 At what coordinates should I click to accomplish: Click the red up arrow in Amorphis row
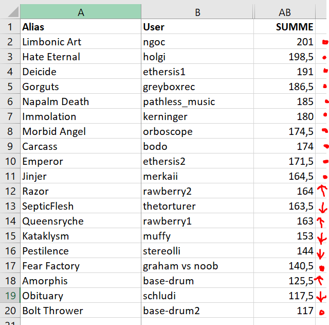[319, 280]
